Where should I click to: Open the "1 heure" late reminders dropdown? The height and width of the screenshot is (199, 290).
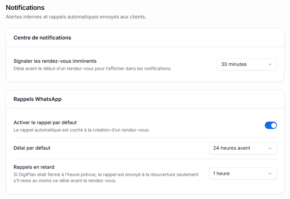243,174
